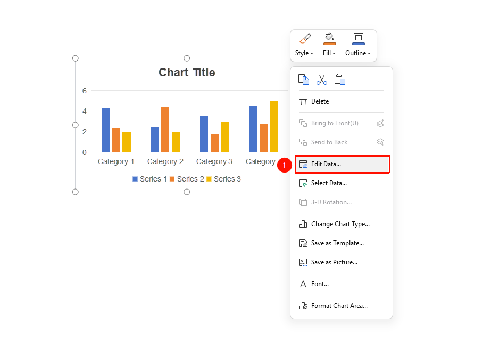Choose Delete from the context menu
Image resolution: width=483 pixels, height=344 pixels.
(342, 101)
